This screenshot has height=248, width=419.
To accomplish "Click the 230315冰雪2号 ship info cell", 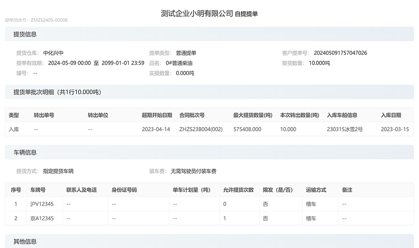I will click(345, 129).
